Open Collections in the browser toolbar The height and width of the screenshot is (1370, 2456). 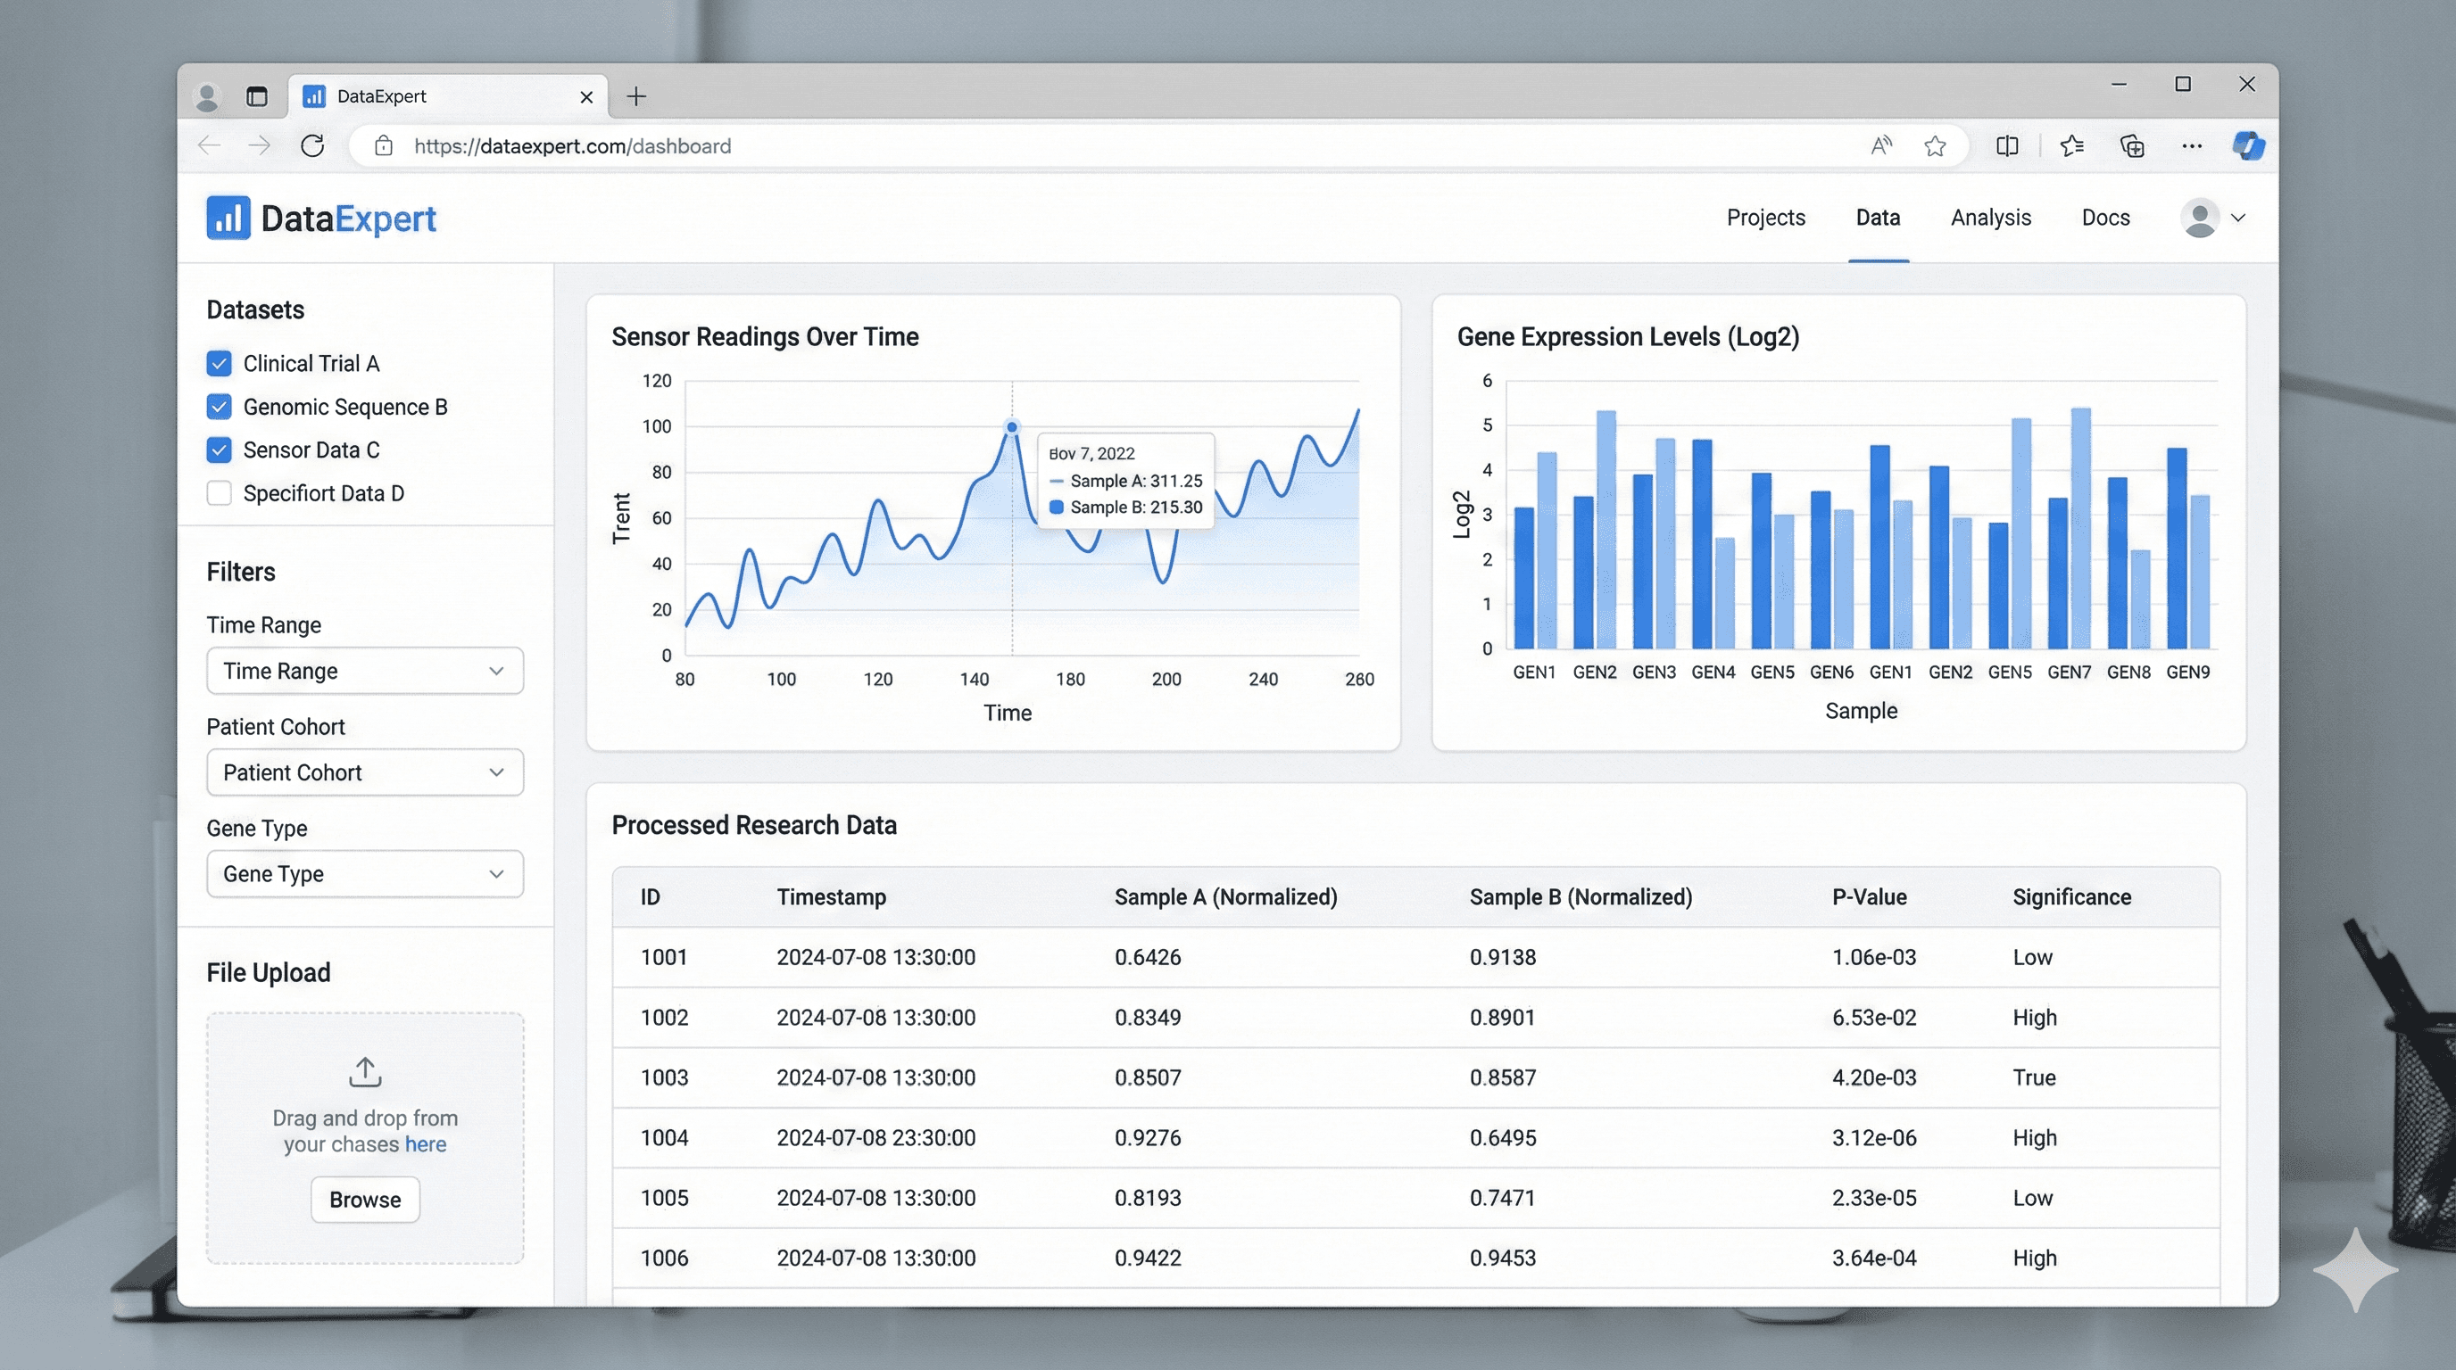pyautogui.click(x=2132, y=145)
